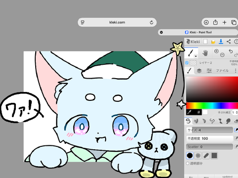Select soft chalk brush tip
238x178 pixels.
pos(198,155)
